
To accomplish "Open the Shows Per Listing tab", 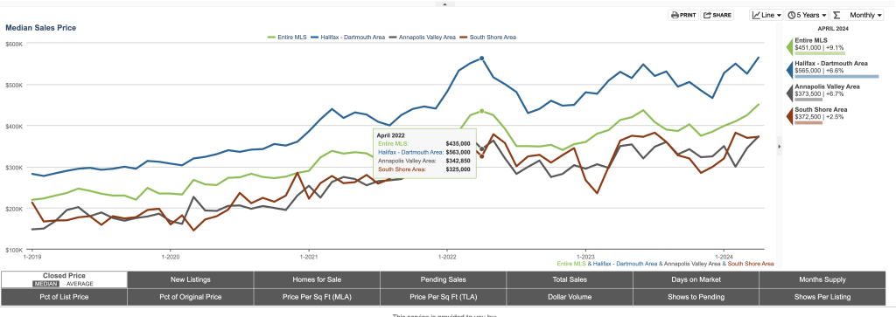I will [822, 297].
